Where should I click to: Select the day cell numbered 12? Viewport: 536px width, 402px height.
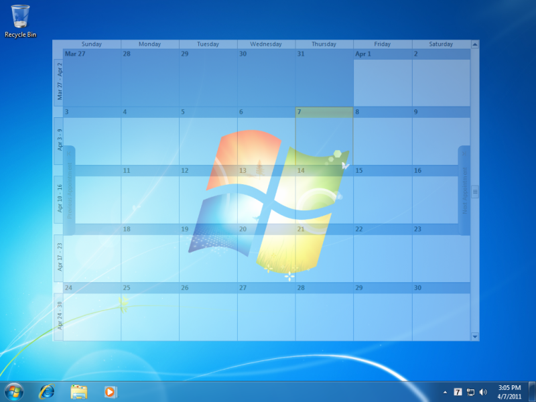(x=208, y=194)
